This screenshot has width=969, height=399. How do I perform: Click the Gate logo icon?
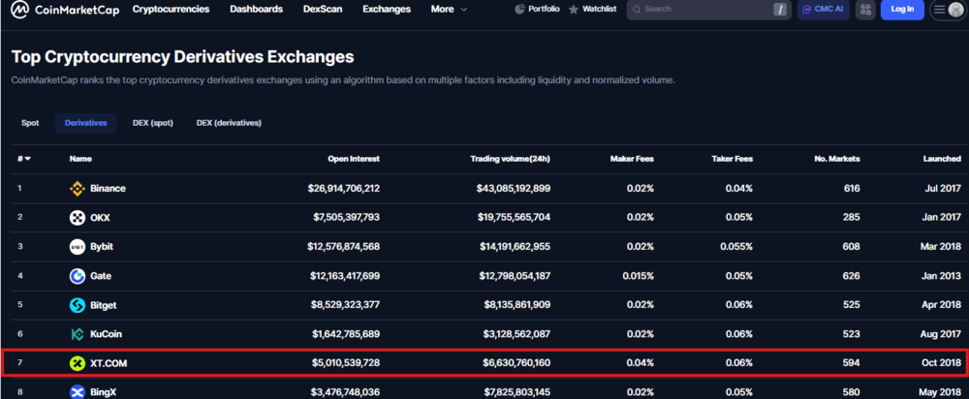click(x=78, y=276)
